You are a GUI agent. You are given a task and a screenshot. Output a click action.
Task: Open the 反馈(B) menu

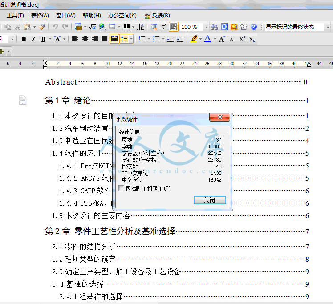point(157,15)
